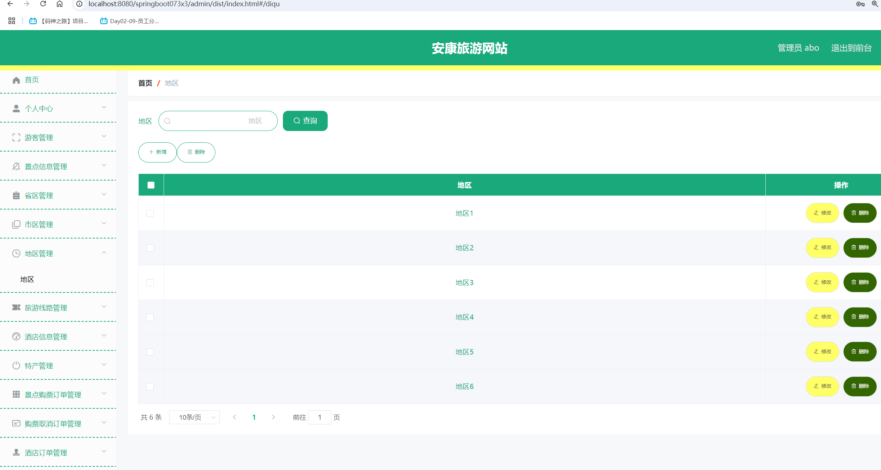Click the 特产管理 power icon
Viewport: 881px width, 470px height.
(16, 365)
